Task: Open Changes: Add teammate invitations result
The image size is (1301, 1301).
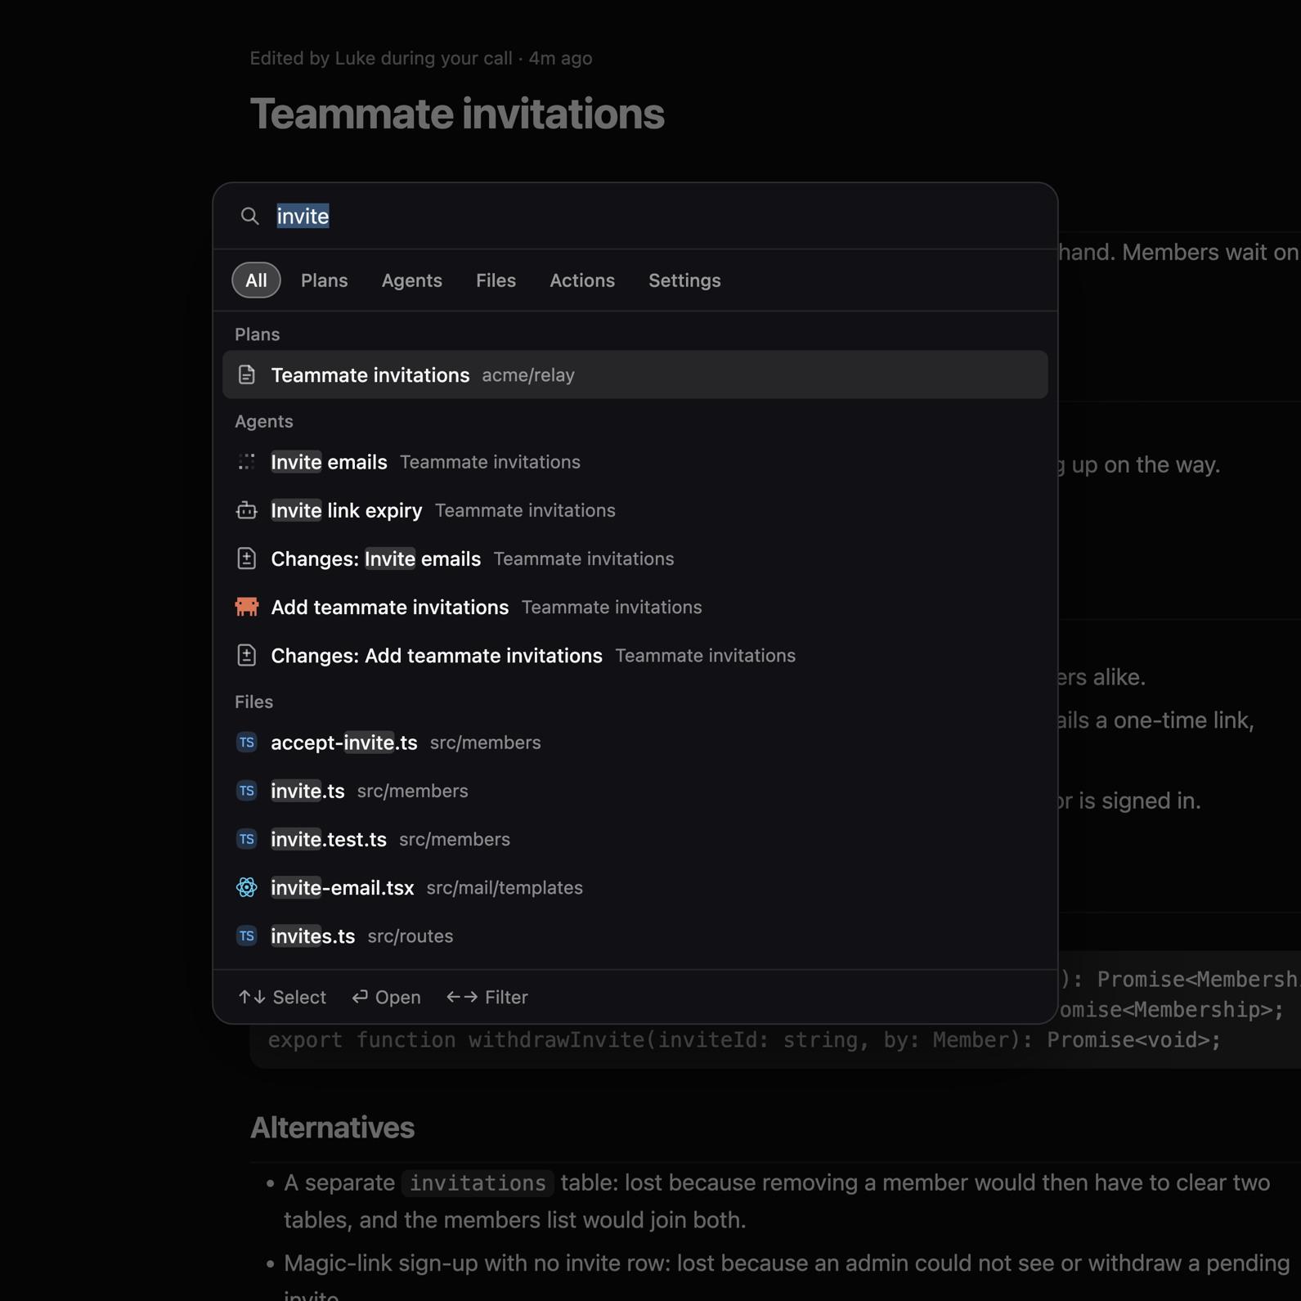Action: pyautogui.click(x=635, y=655)
